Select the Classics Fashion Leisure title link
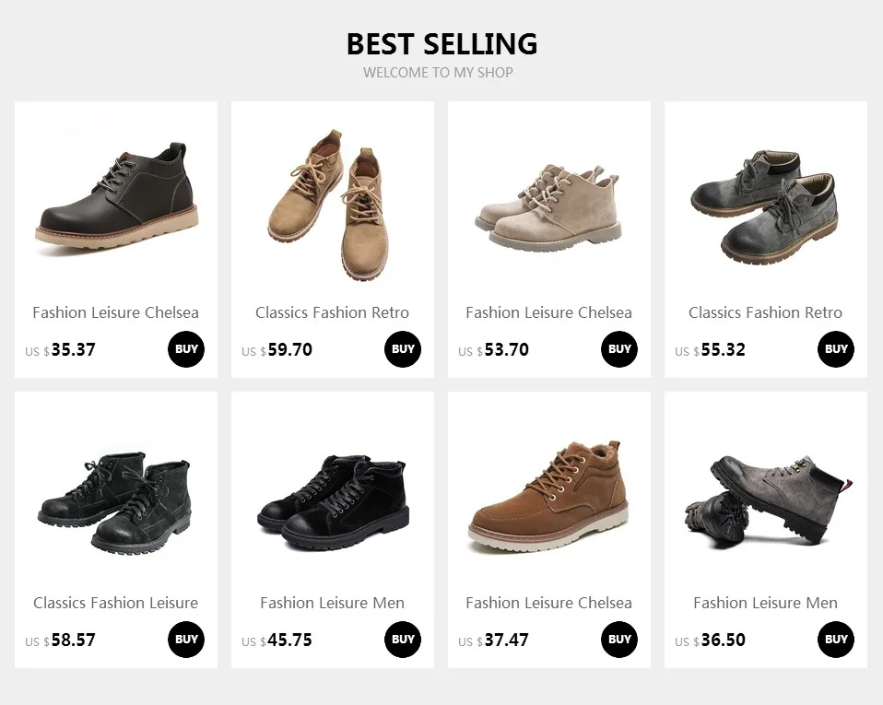This screenshot has width=883, height=705. point(115,603)
